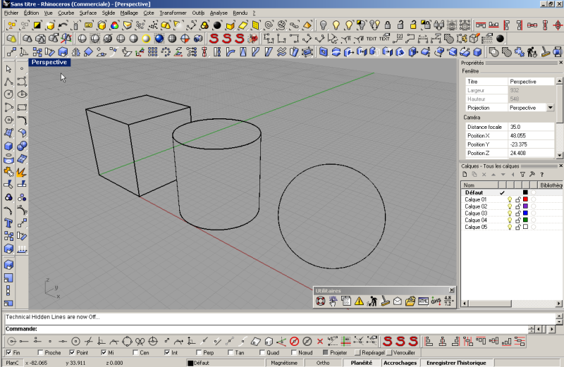Viewport: 564px width, 367px height.
Task: Open the Analyse menu
Action: [219, 13]
